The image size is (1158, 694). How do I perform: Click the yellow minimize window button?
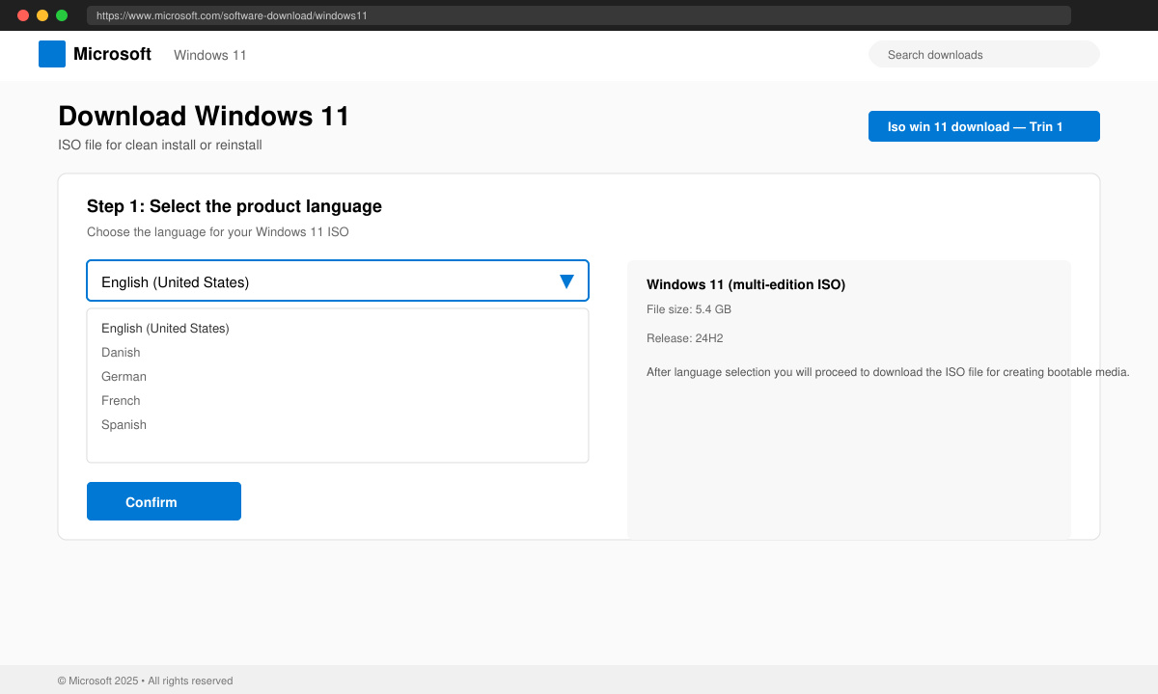point(42,15)
